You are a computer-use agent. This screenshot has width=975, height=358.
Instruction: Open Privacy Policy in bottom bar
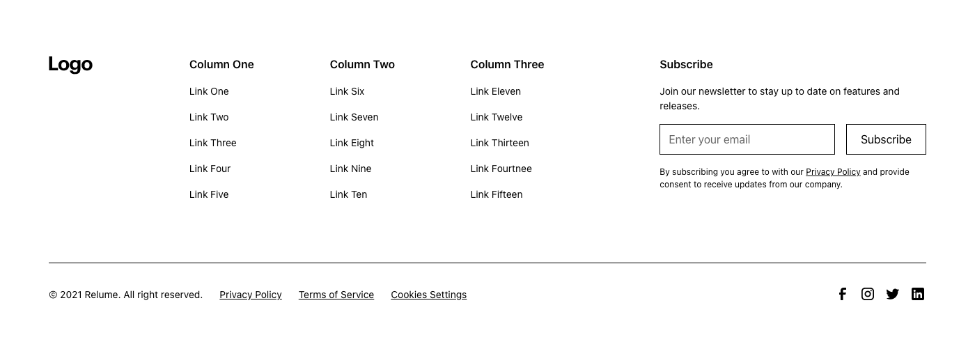click(251, 295)
